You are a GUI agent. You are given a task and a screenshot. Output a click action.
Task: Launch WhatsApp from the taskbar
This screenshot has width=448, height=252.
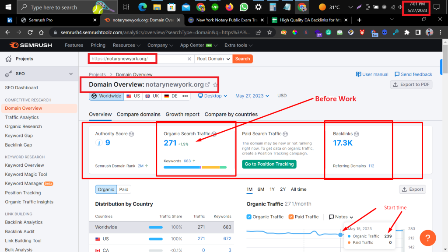[x=244, y=7]
